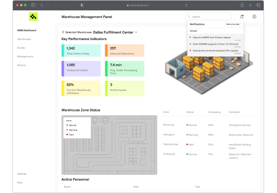Open a new tab with plus icon
Screen dimensions: 277x193
250,5
